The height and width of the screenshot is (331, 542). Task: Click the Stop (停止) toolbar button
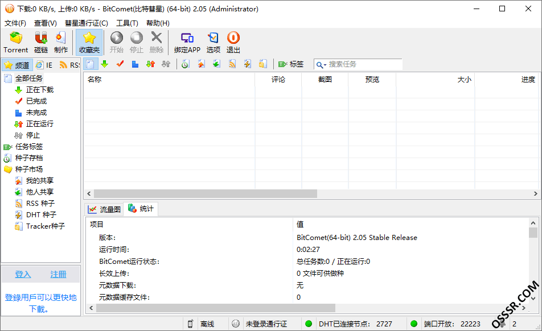coord(137,43)
